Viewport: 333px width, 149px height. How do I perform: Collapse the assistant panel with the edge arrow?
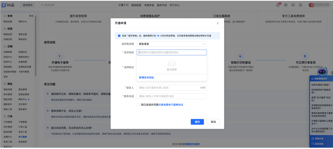click(x=332, y=73)
